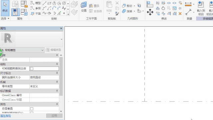
Task: Pick the straight Line draw tool
Action: point(44,3)
